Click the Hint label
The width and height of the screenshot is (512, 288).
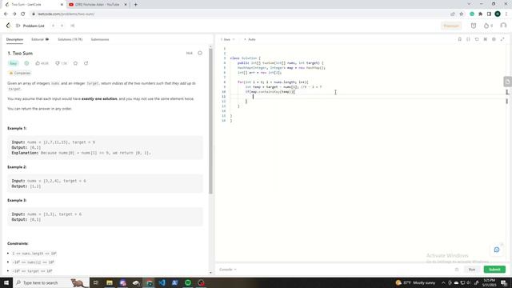(x=190, y=54)
